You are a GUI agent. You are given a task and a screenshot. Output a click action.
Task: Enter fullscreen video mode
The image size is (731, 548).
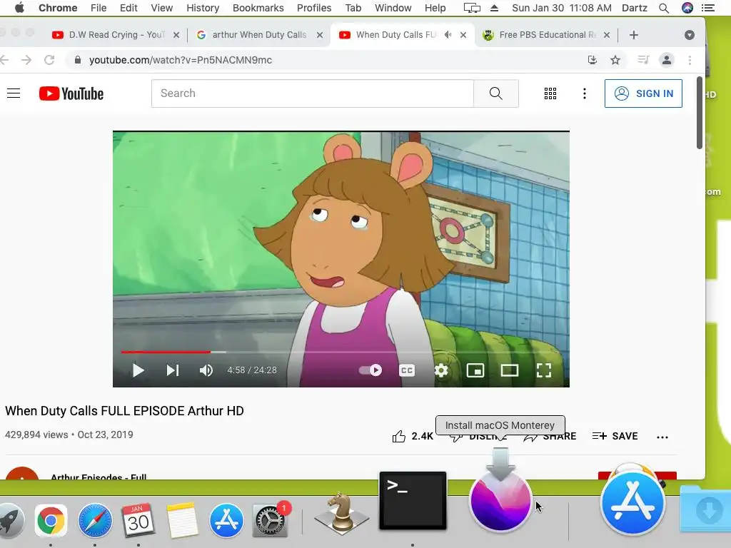[x=543, y=370]
